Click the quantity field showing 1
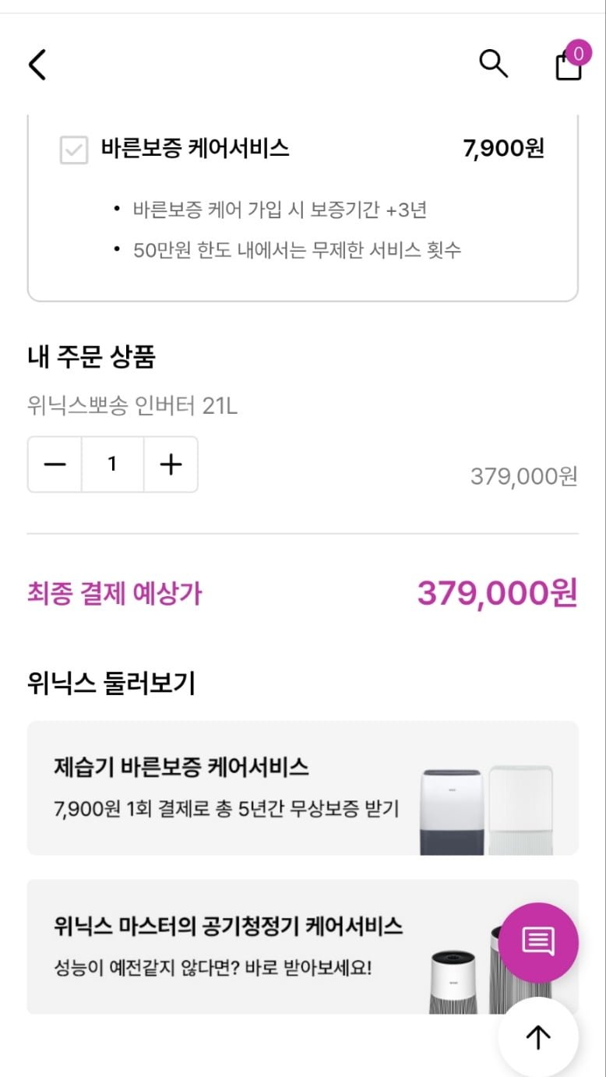The image size is (606, 1077). (112, 465)
